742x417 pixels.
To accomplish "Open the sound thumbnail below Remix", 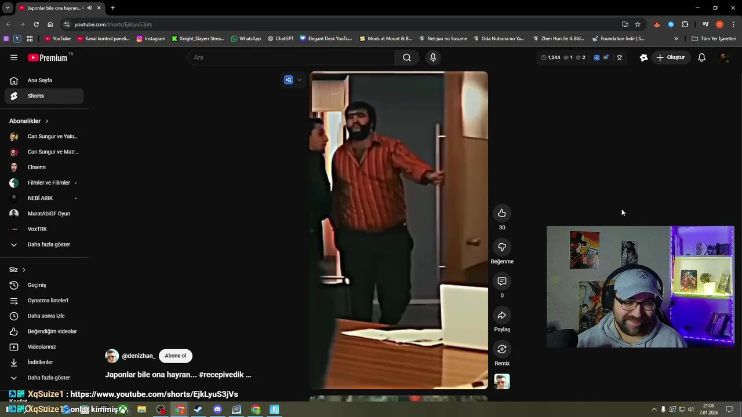I will pos(502,382).
